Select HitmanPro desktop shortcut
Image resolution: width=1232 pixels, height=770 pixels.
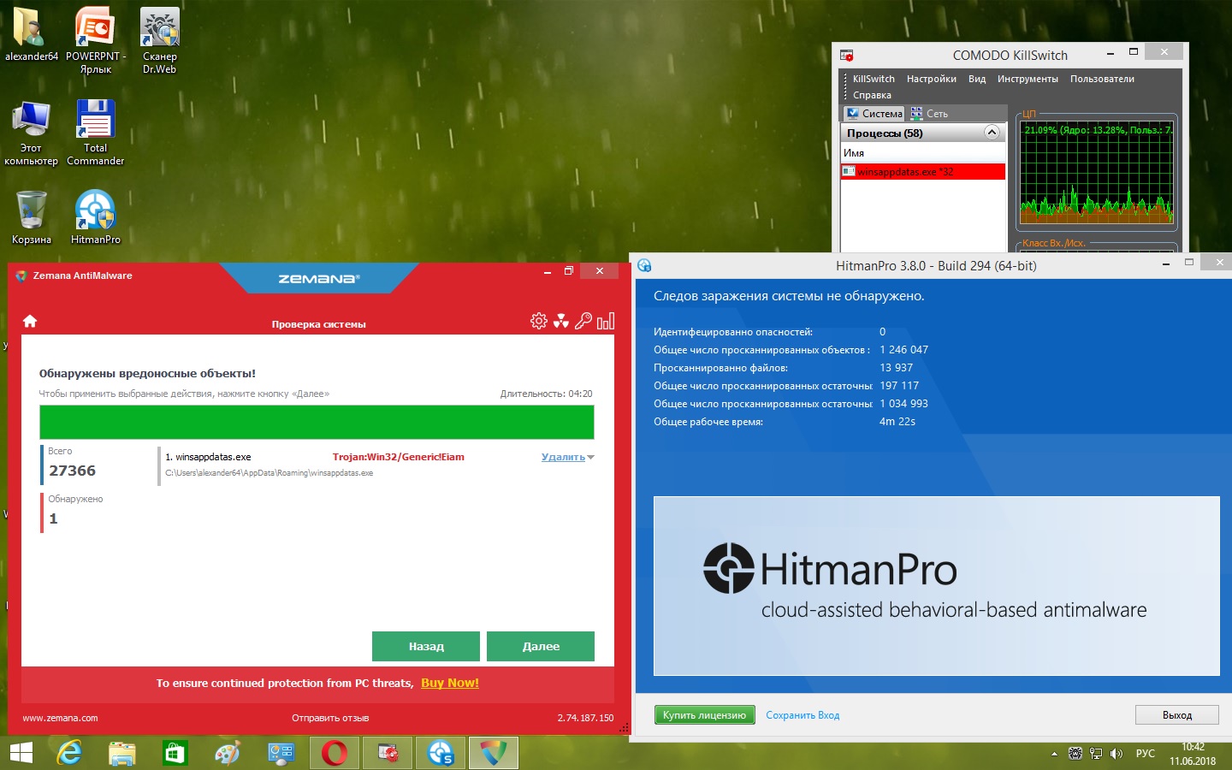96,218
